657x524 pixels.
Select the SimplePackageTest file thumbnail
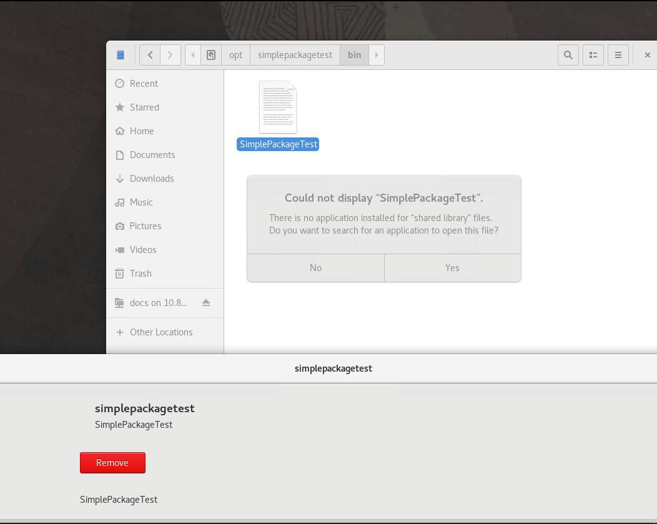tap(278, 107)
